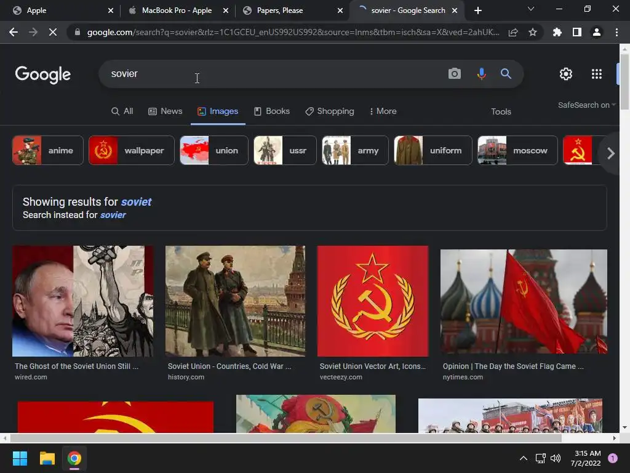Filter images by moscow chip
Image resolution: width=630 pixels, height=473 pixels.
pos(517,150)
